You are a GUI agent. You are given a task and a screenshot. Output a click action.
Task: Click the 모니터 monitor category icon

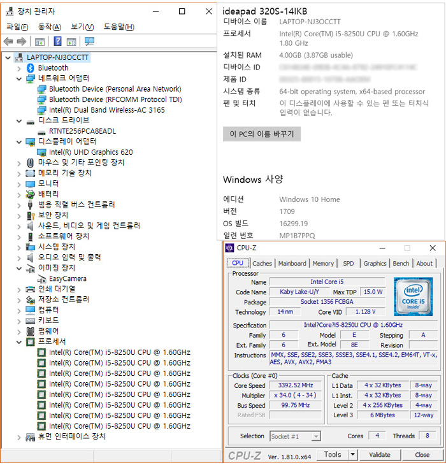[30, 184]
